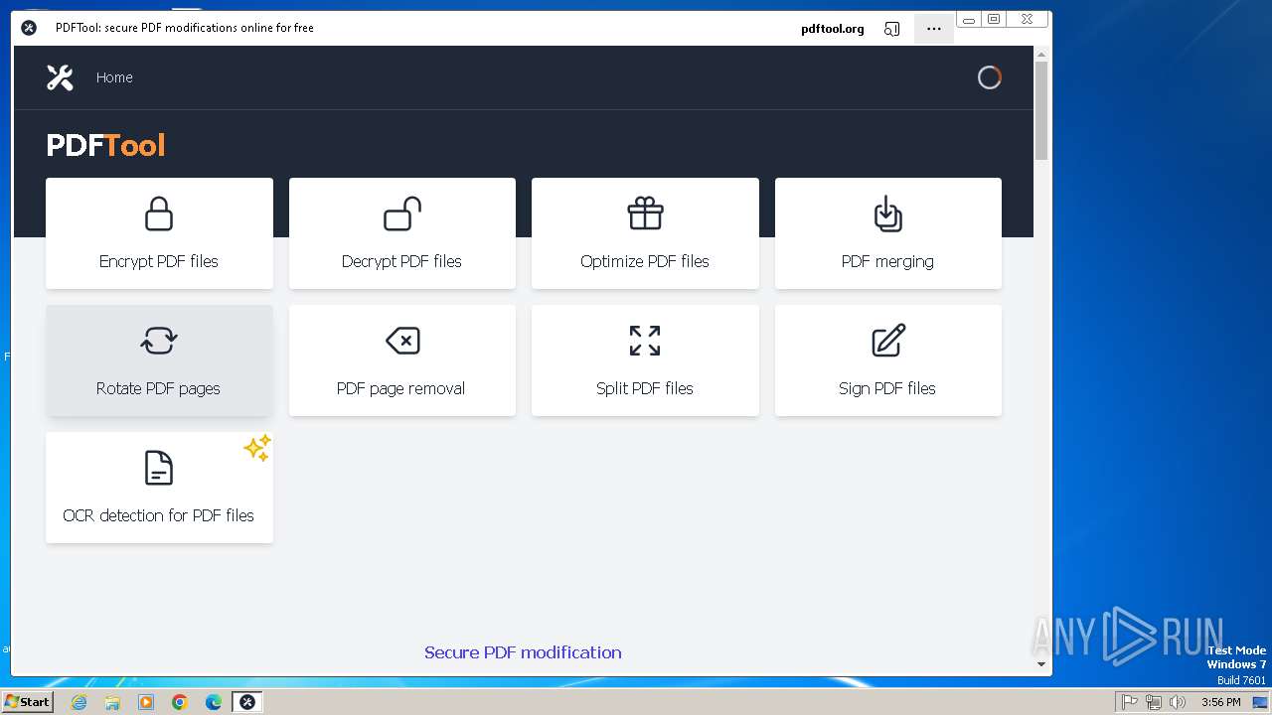1272x715 pixels.
Task: Launch Internet Explorer from taskbar
Action: [79, 702]
